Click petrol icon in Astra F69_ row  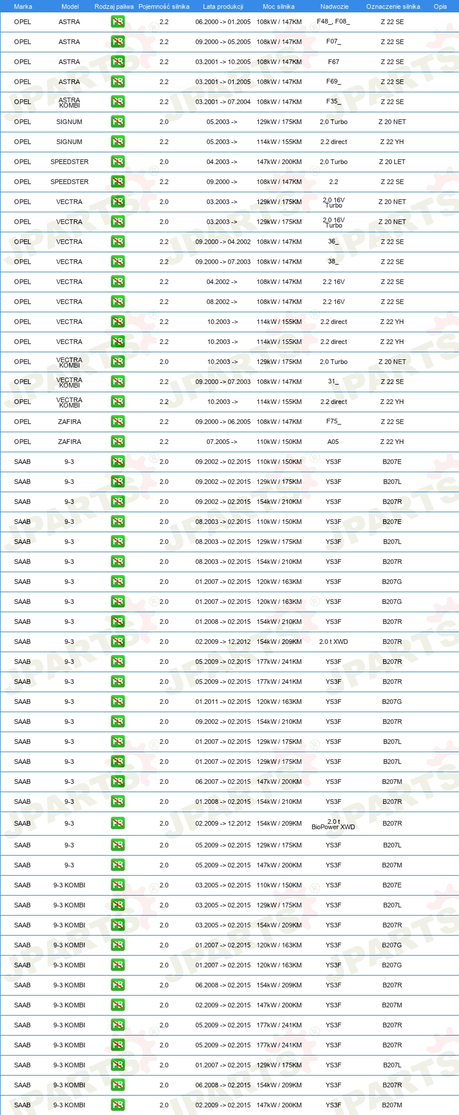117,82
